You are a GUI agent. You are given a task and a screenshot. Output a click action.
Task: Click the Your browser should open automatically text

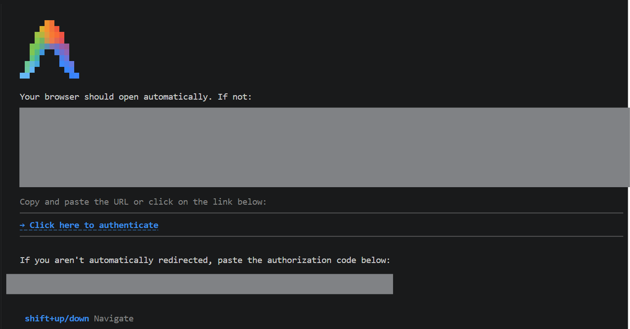point(116,97)
